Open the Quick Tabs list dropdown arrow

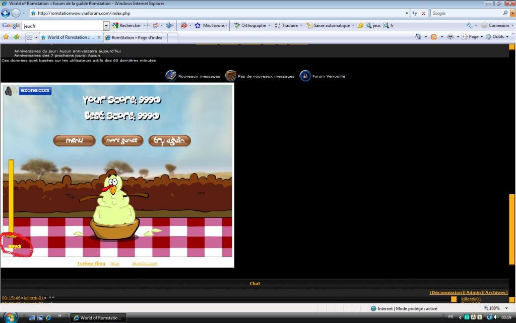coord(36,37)
